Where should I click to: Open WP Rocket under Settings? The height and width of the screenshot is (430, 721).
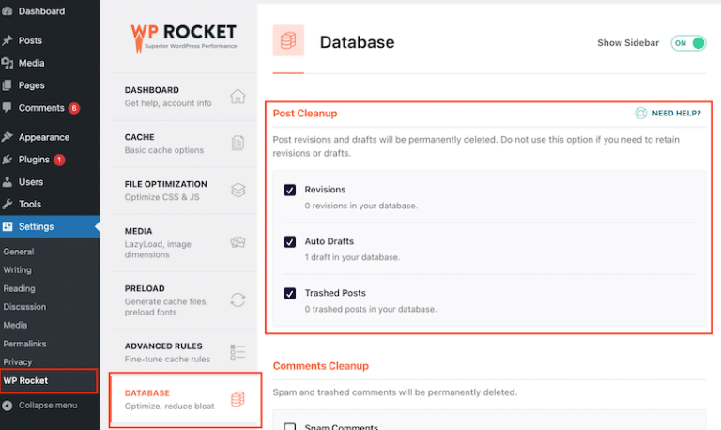pyautogui.click(x=26, y=380)
